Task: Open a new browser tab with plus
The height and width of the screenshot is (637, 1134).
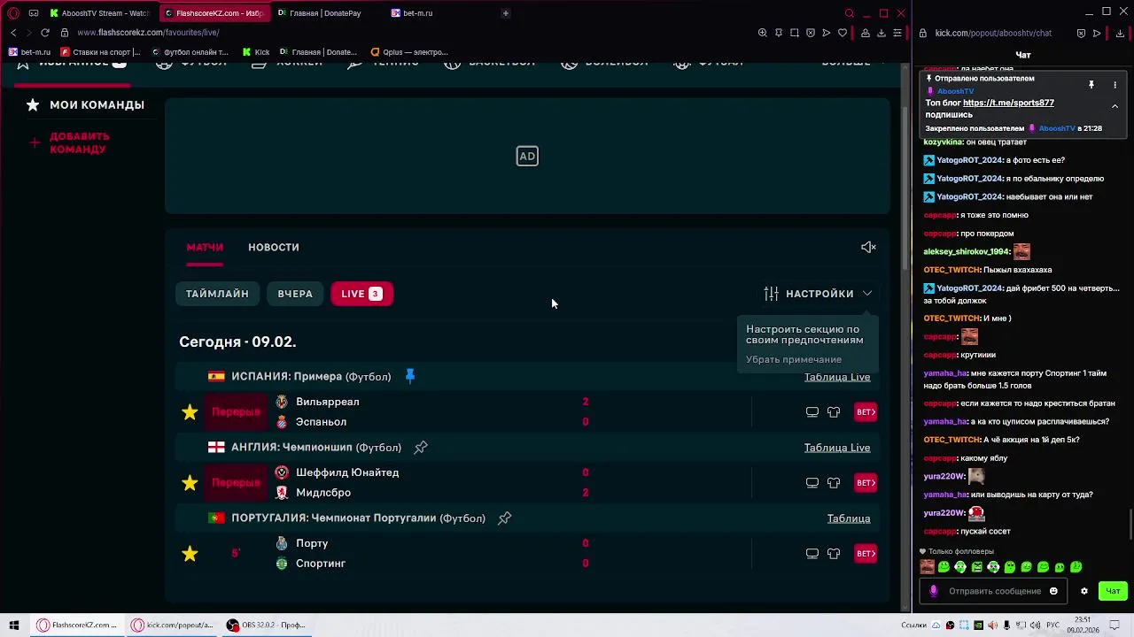Action: (x=506, y=13)
